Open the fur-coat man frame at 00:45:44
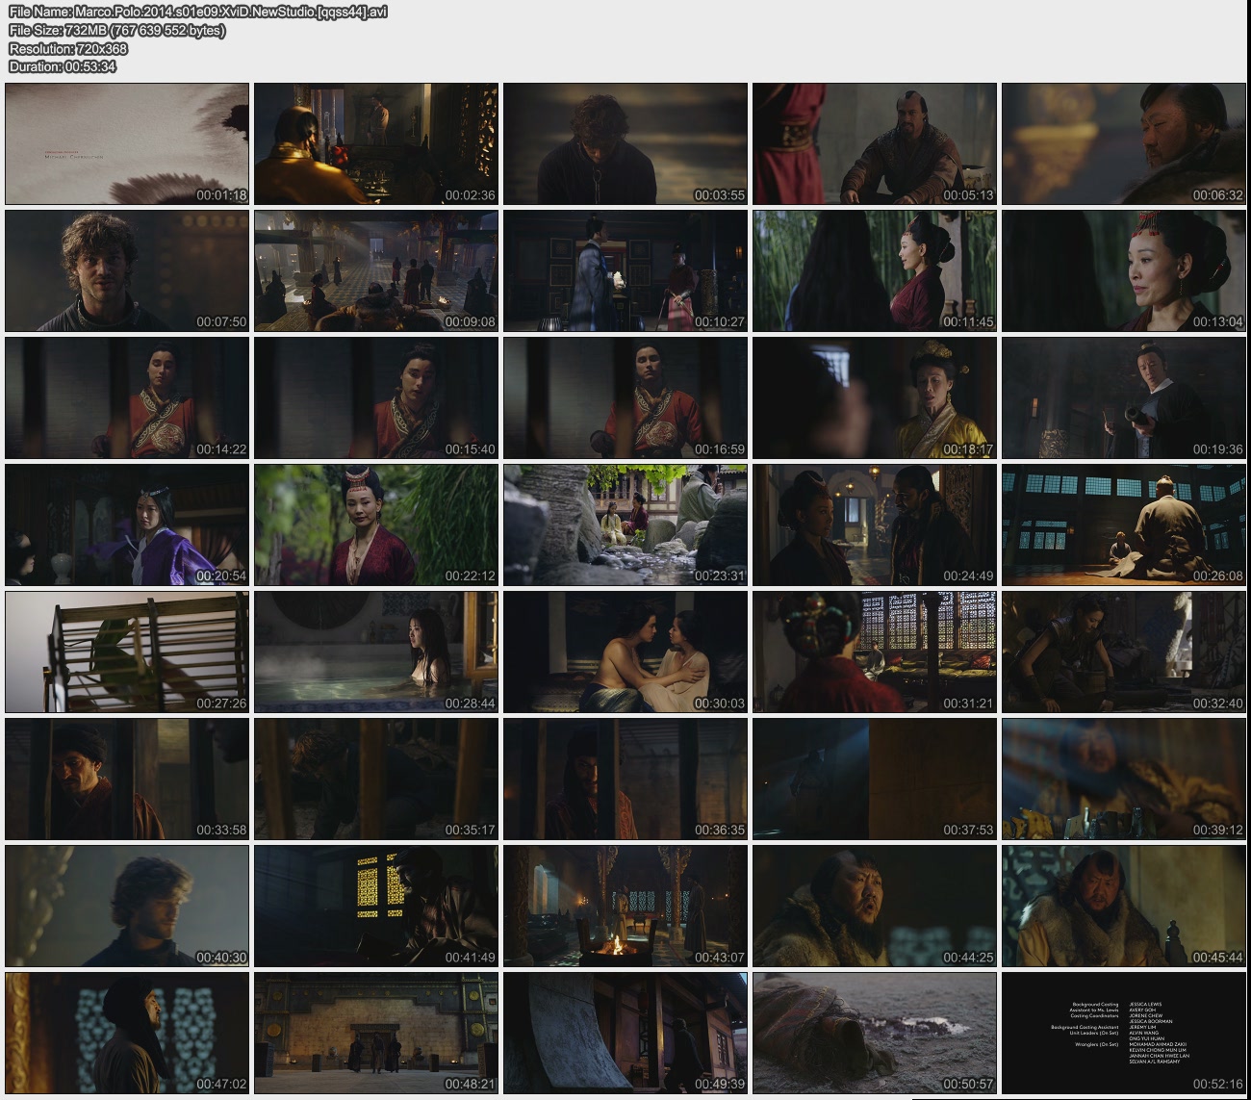1251x1100 pixels. 1123,906
